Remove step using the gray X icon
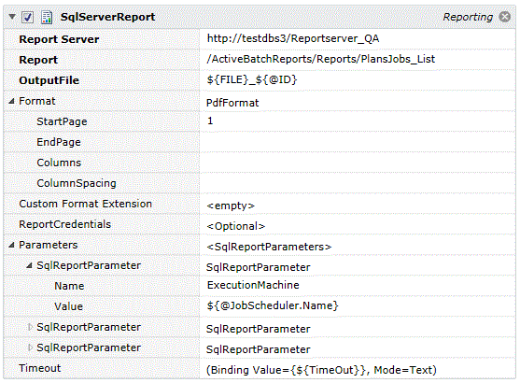The image size is (520, 383). point(505,17)
